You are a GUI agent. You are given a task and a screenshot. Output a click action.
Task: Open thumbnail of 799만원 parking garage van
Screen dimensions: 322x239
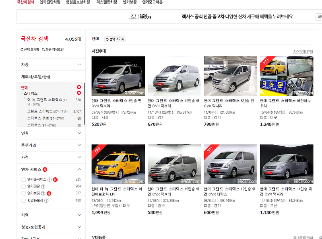coord(230,76)
